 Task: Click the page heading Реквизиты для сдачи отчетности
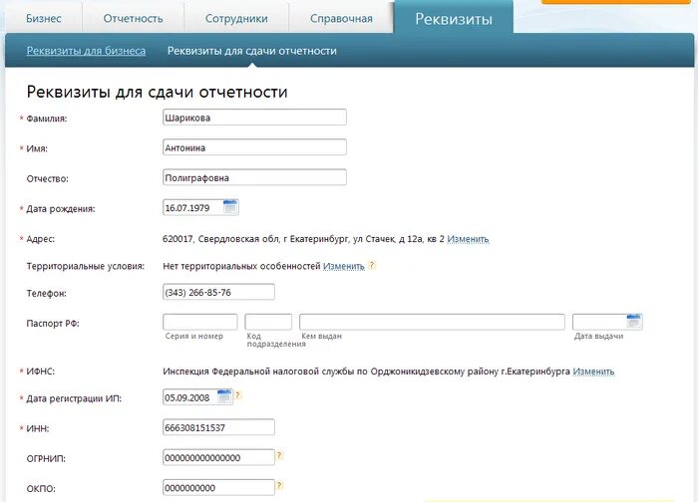point(158,92)
